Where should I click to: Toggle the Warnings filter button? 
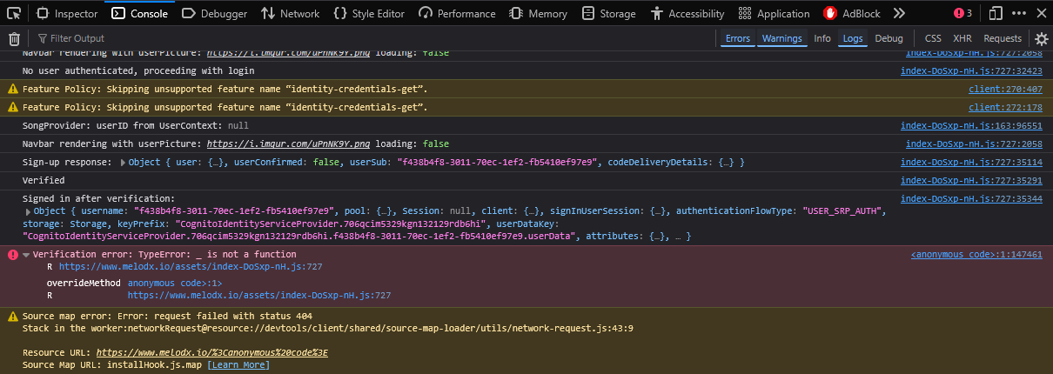point(781,38)
